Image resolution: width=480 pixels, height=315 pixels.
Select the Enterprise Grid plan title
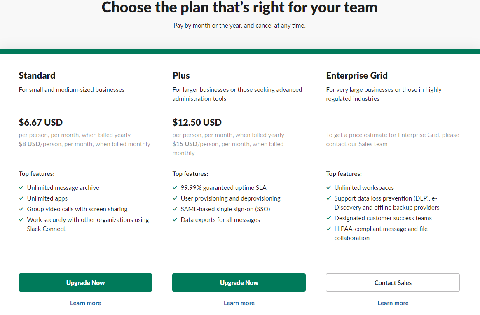pyautogui.click(x=357, y=75)
